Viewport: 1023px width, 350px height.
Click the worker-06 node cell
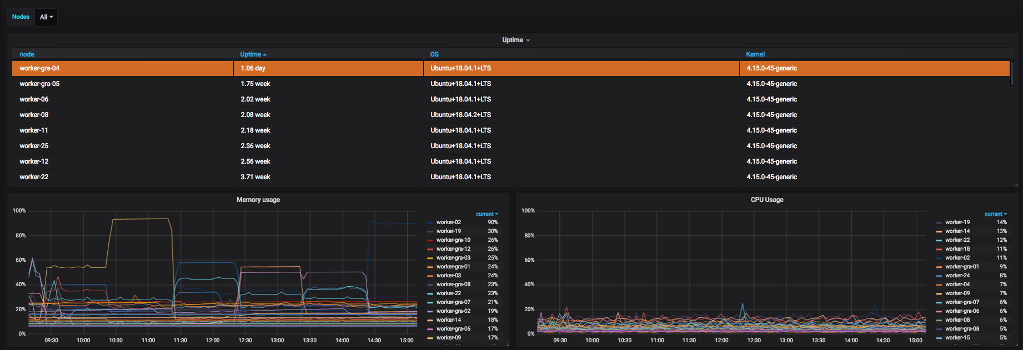tap(123, 99)
